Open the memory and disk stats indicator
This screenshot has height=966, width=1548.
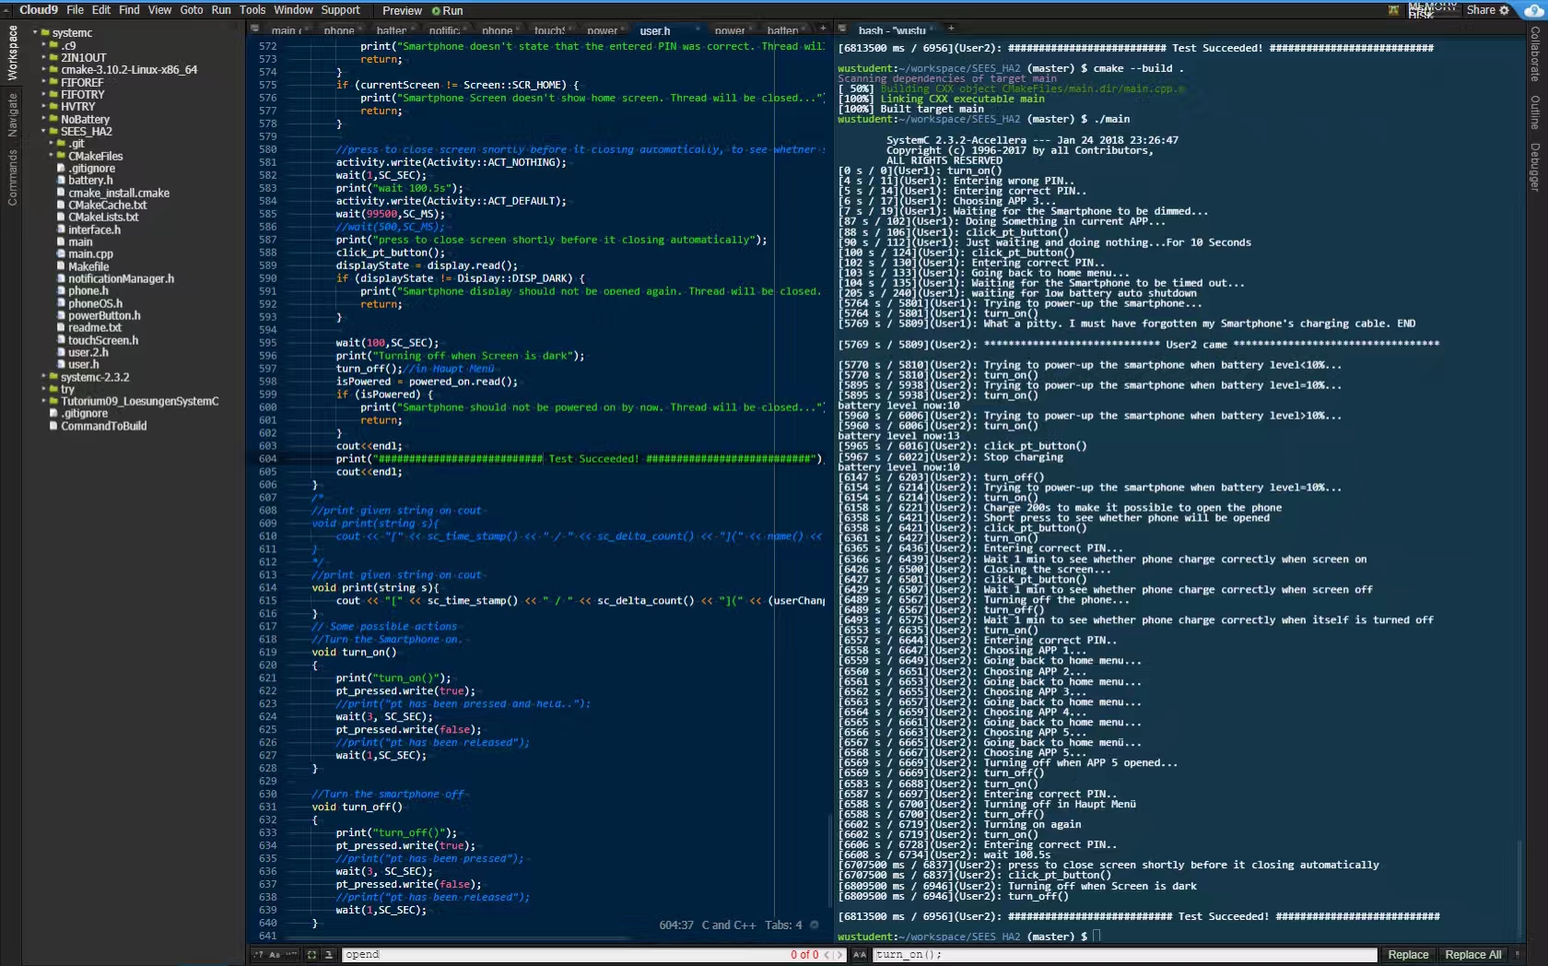tap(1432, 10)
